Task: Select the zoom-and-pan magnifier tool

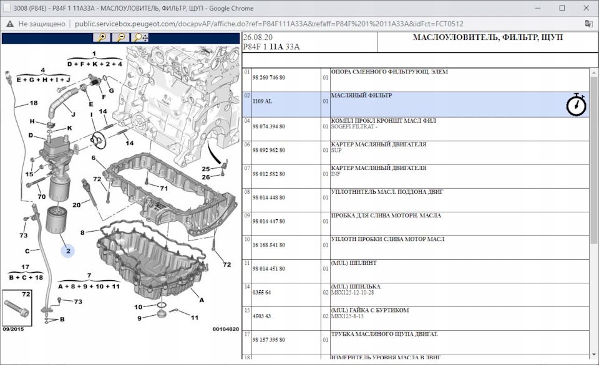Action: [141, 38]
